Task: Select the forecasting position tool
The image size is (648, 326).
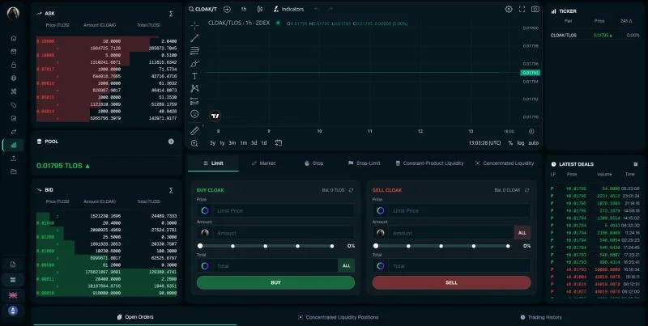Action: coord(194,101)
